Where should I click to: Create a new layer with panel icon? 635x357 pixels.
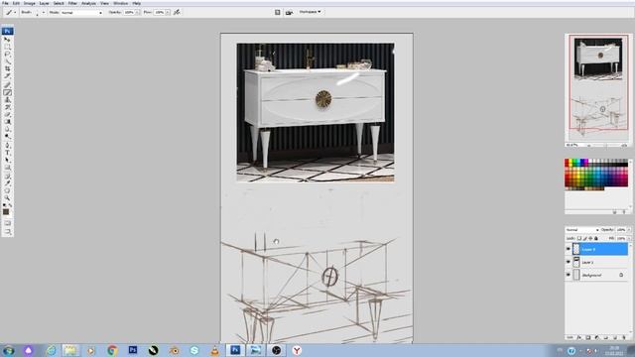click(615, 337)
